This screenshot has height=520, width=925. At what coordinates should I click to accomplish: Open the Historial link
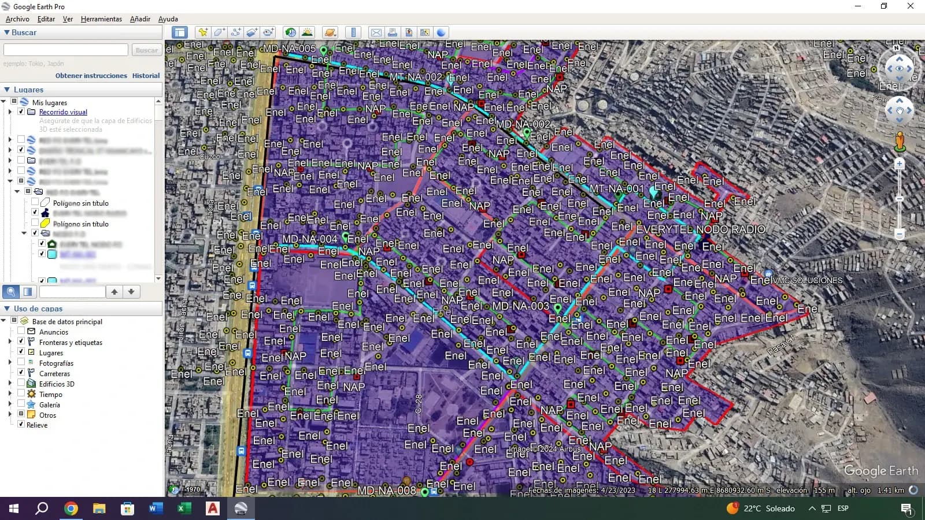coord(146,76)
